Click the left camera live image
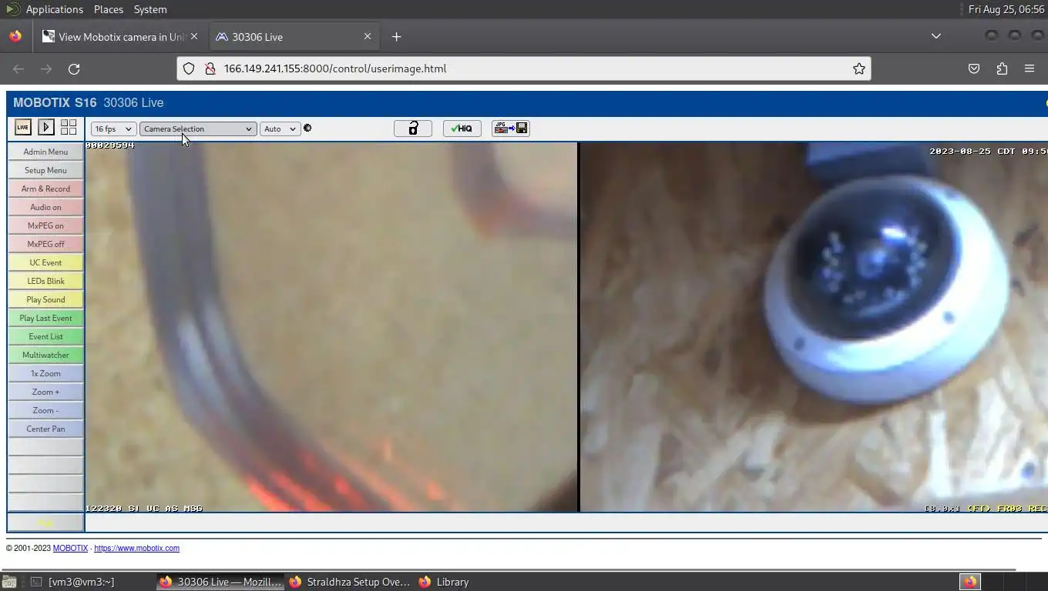Viewport: 1048px width, 591px height. [x=331, y=327]
